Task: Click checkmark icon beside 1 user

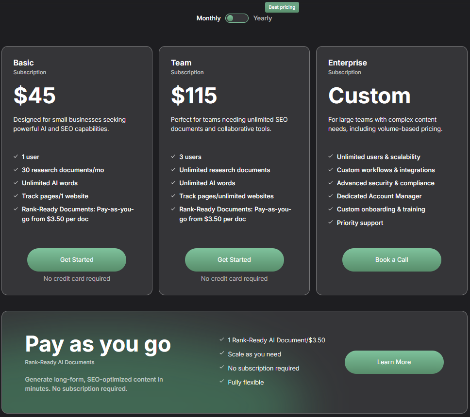Action: click(x=16, y=156)
